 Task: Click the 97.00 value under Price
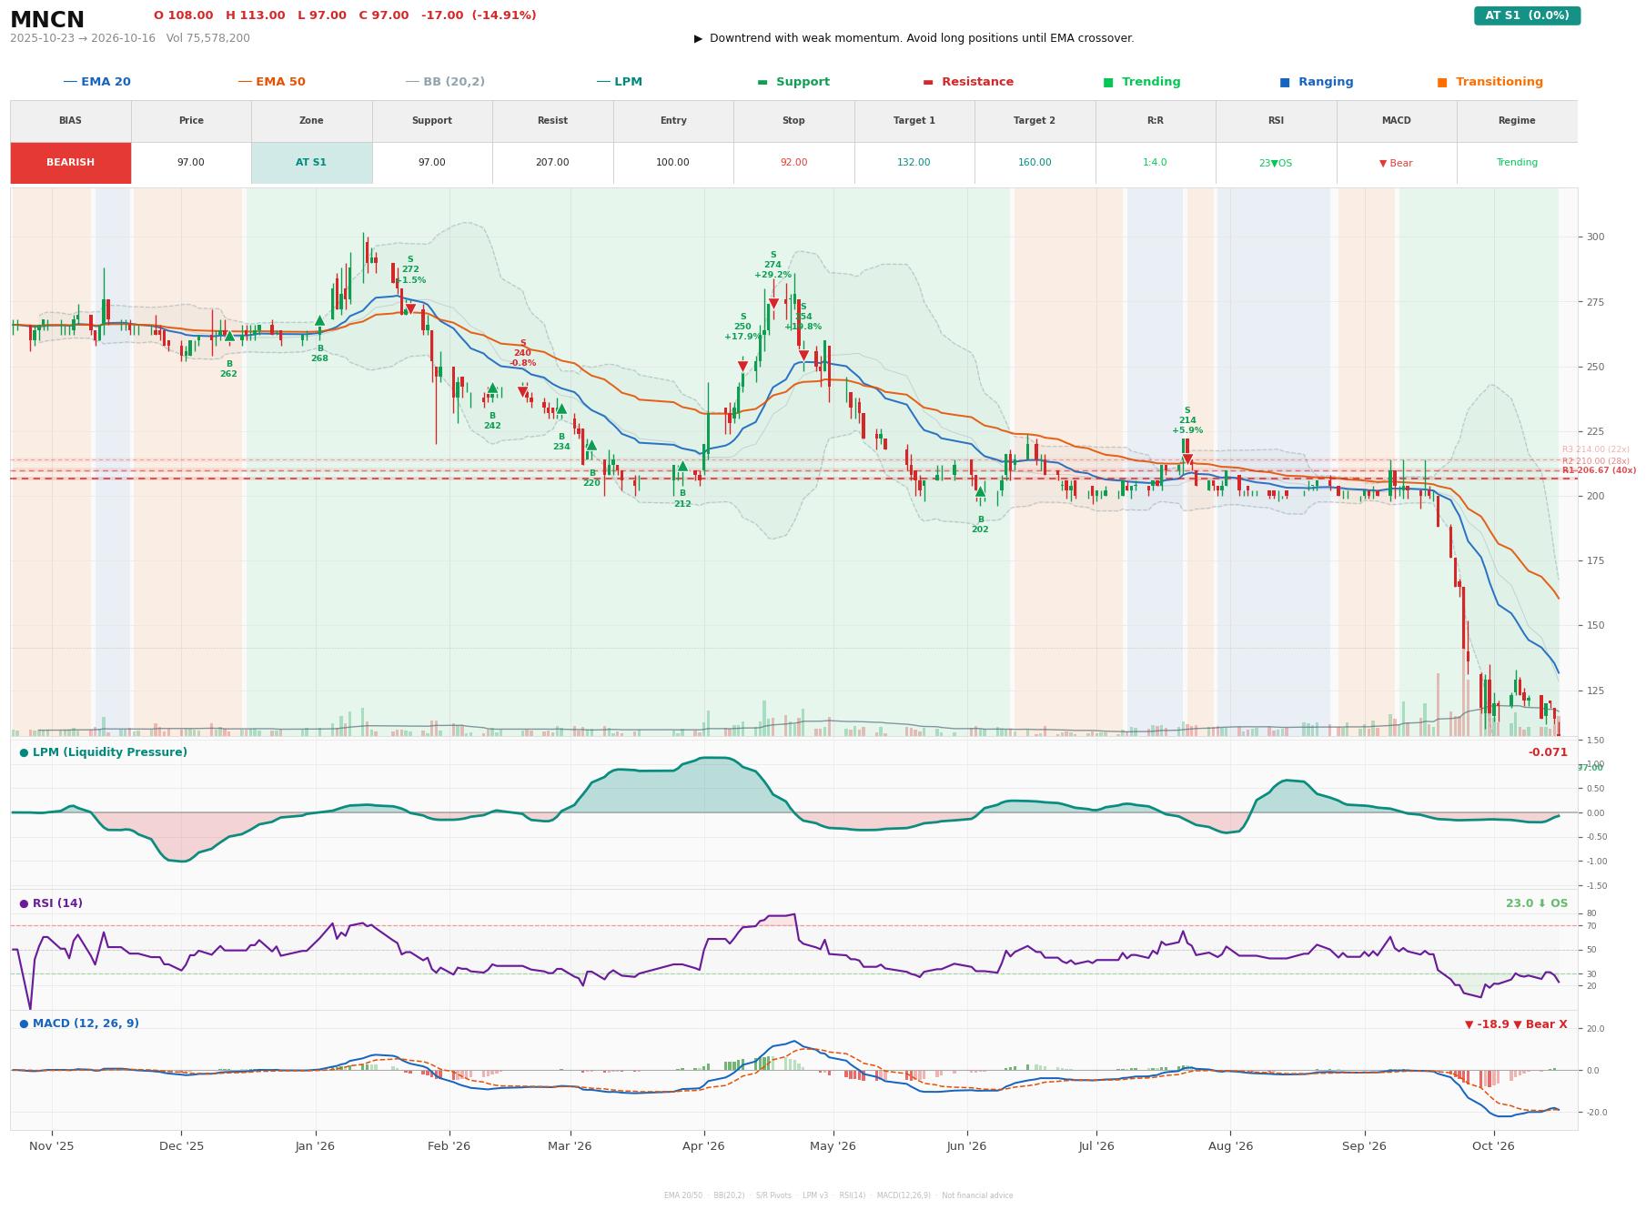[191, 163]
